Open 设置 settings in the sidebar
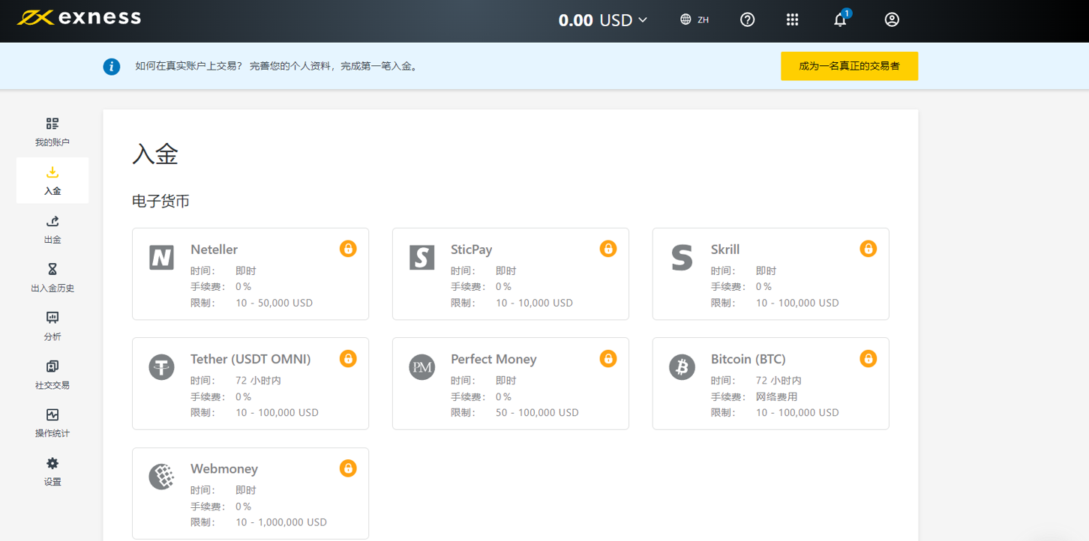The width and height of the screenshot is (1089, 541). (x=52, y=472)
